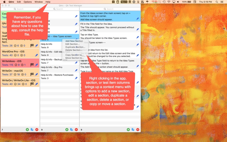Choose Move Section to... menu entry
The height and width of the screenshot is (142, 227).
[74, 58]
